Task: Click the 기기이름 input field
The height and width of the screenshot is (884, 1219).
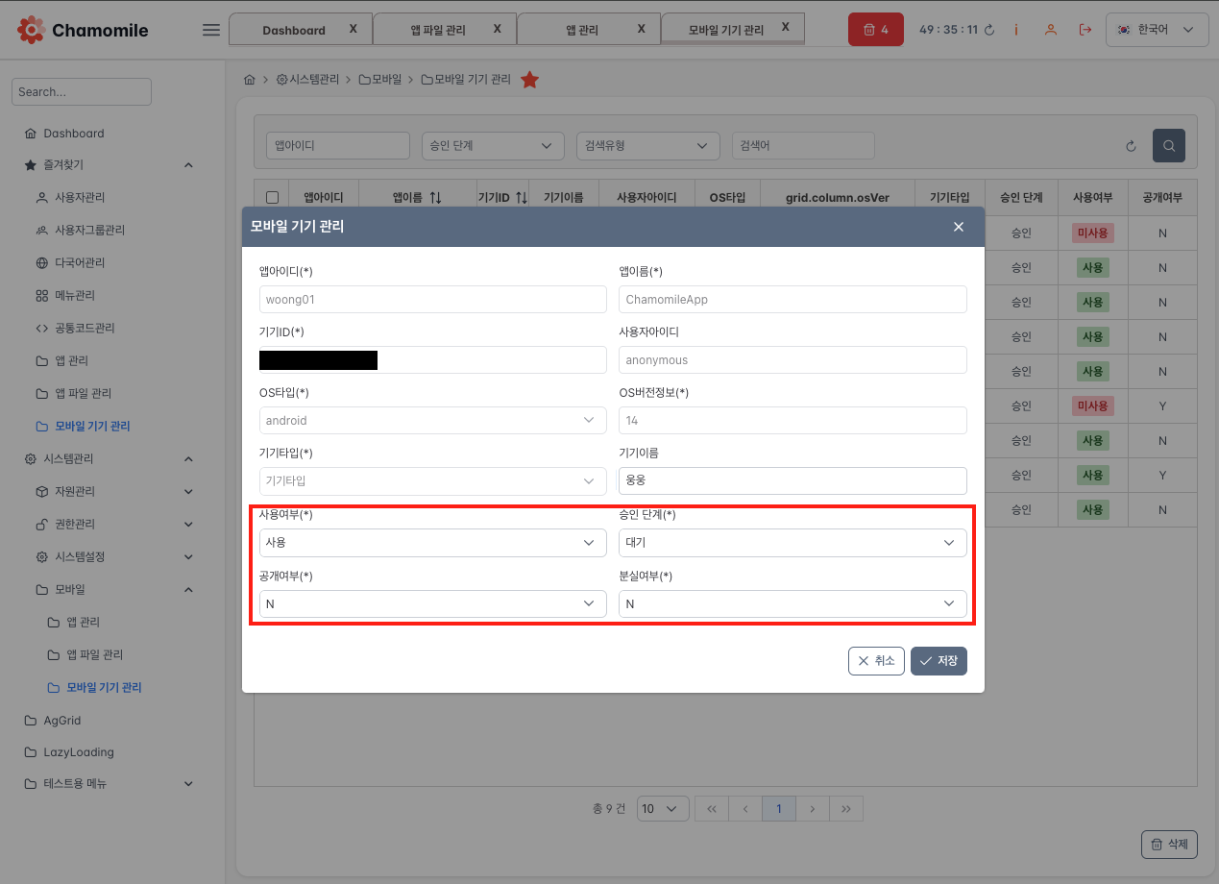Action: tap(792, 481)
